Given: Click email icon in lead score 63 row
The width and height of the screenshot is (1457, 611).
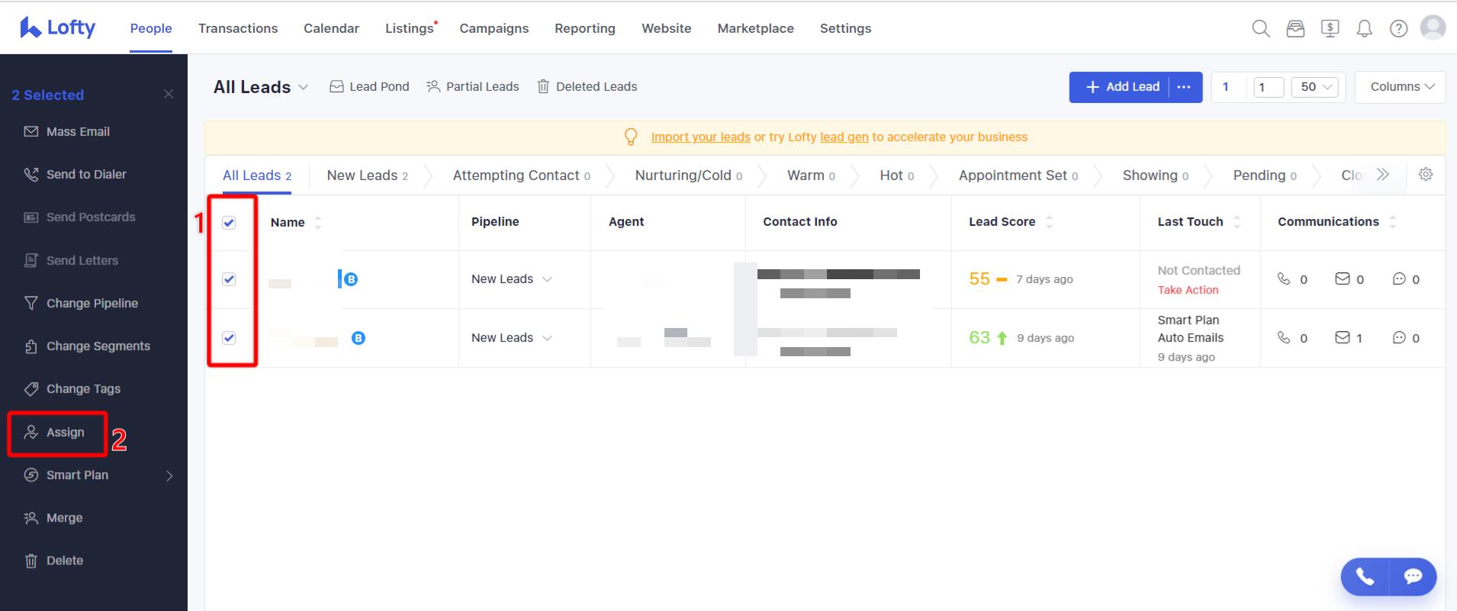Looking at the screenshot, I should tap(1342, 337).
